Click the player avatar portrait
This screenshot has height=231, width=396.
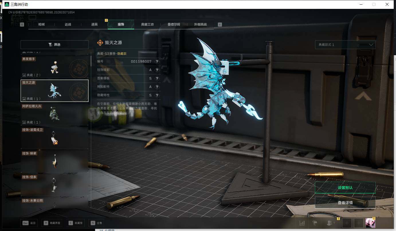coord(370,223)
